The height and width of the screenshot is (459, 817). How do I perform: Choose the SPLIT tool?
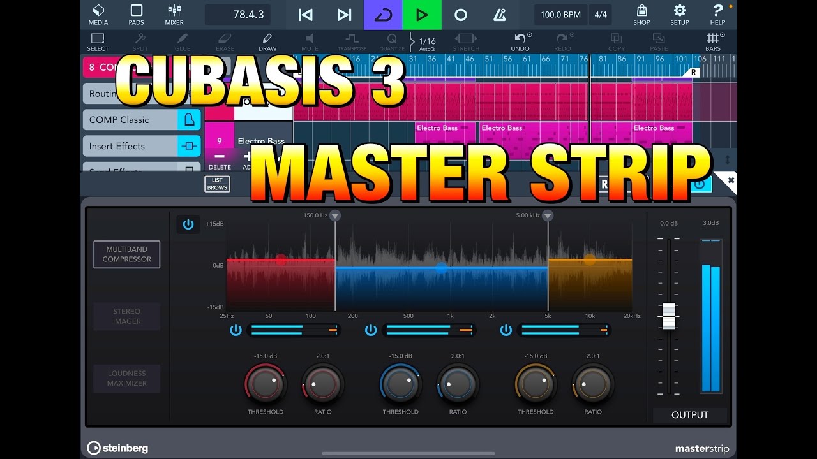tap(140, 42)
